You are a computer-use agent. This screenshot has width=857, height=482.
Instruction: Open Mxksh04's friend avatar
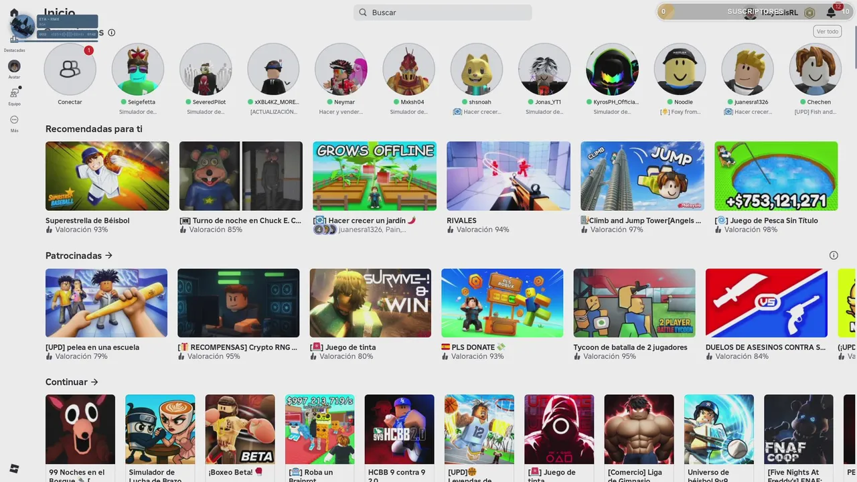408,69
